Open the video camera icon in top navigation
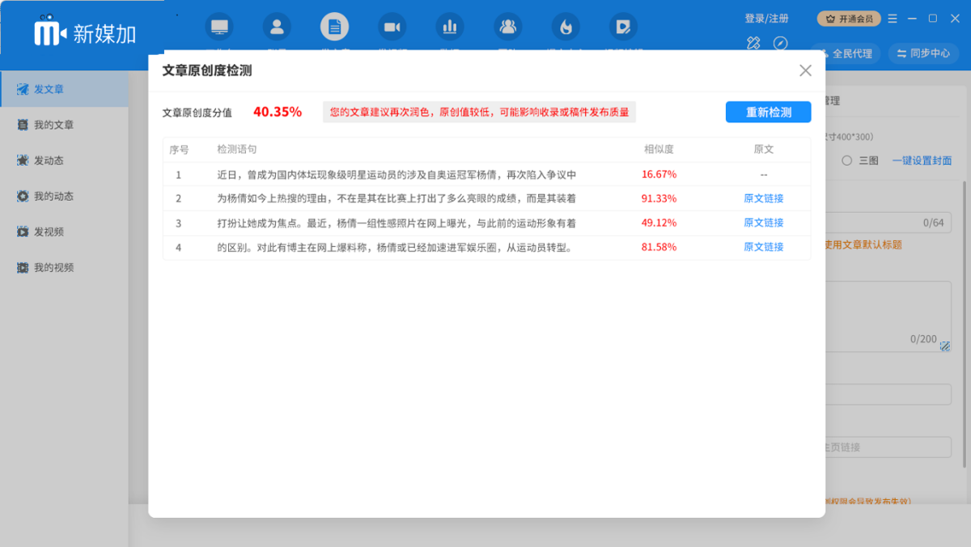Image resolution: width=971 pixels, height=547 pixels. point(392,27)
